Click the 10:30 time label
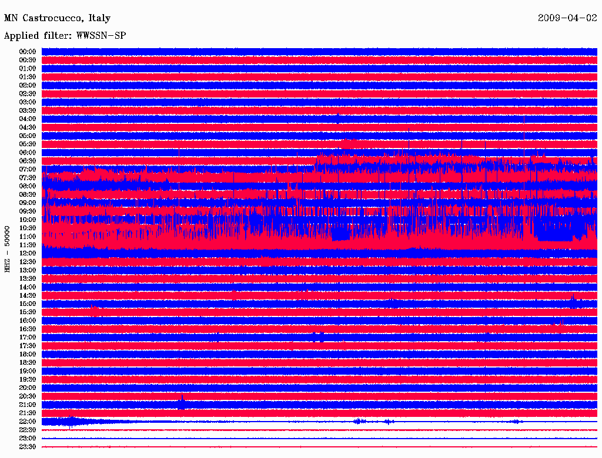Screen dimensions: 602x458 pyautogui.click(x=28, y=228)
